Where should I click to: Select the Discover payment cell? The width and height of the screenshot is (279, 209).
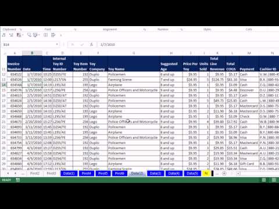coord(249,90)
